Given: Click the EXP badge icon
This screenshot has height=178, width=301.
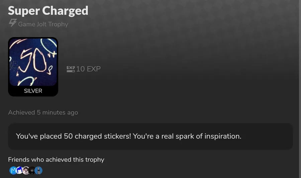Looking at the screenshot, I should pos(71,69).
